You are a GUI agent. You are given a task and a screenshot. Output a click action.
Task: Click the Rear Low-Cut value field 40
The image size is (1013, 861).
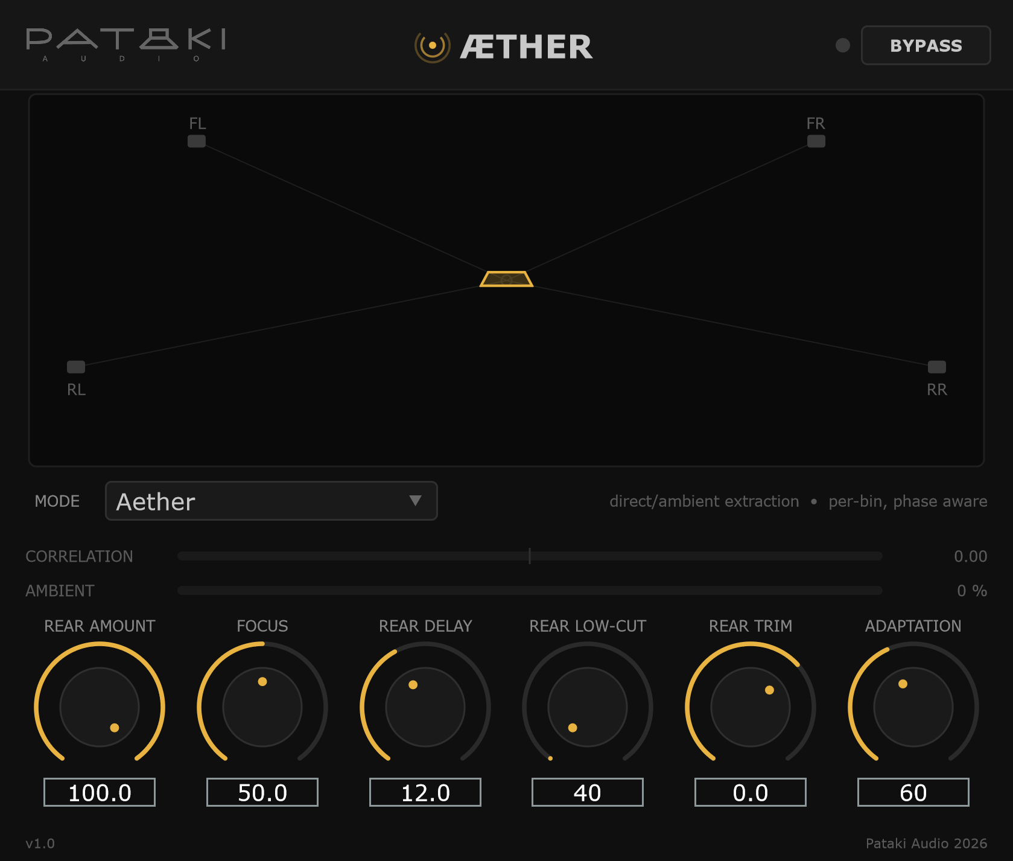tap(588, 792)
